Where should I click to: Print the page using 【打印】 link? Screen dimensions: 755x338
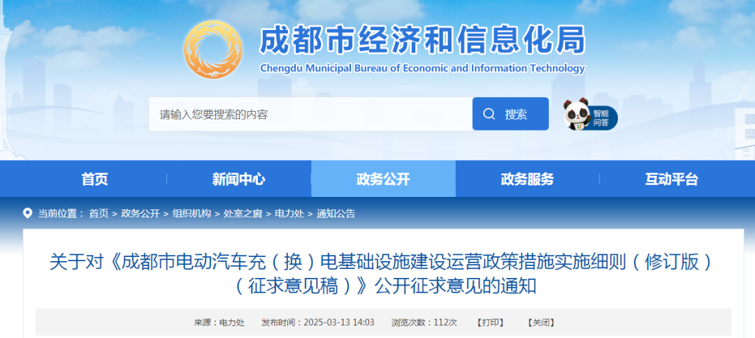point(490,323)
